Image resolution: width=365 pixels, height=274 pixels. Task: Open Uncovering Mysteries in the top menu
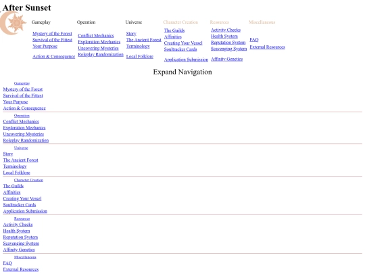pos(98,48)
